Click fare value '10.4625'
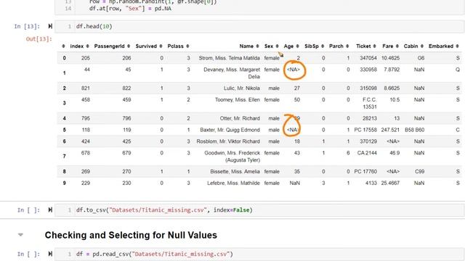 pyautogui.click(x=391, y=58)
